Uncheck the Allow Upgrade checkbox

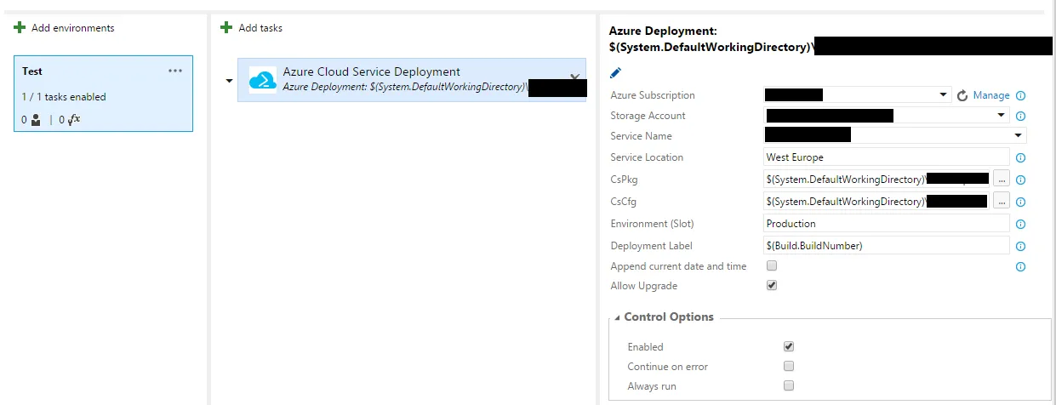pyautogui.click(x=772, y=286)
